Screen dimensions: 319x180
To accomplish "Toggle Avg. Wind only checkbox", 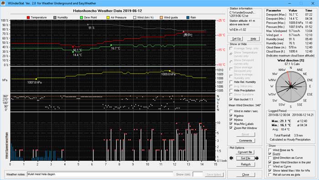I will (231, 86).
